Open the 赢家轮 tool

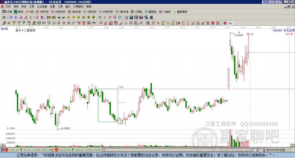click(151, 12)
